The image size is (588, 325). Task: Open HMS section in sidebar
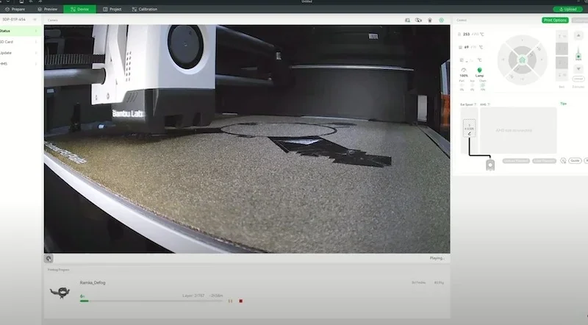pos(20,64)
